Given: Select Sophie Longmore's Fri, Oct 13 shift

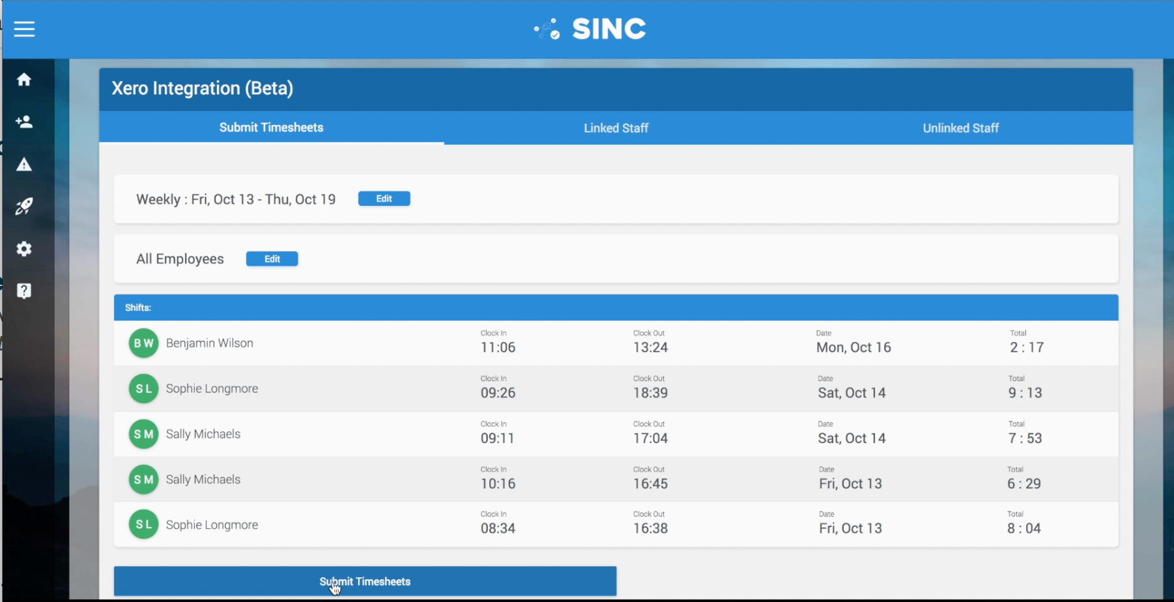Looking at the screenshot, I should [616, 524].
